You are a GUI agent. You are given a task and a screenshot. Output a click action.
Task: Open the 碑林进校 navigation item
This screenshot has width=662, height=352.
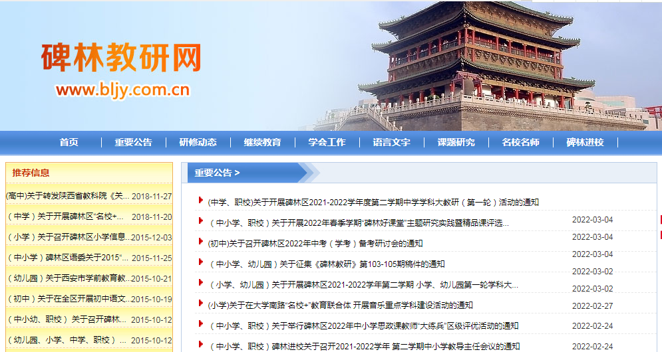click(585, 143)
